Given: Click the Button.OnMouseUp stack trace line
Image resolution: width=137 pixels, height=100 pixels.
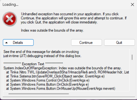Looking at the screenshot, I should point(61,88).
